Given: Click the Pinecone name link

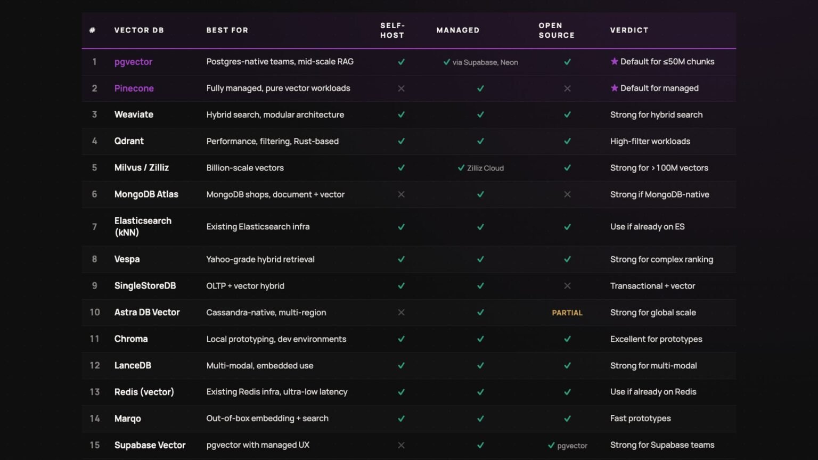Looking at the screenshot, I should coord(134,88).
